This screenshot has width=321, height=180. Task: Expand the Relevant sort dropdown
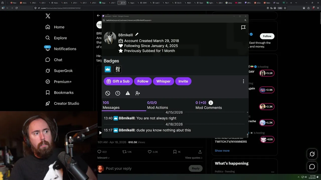click(103, 158)
